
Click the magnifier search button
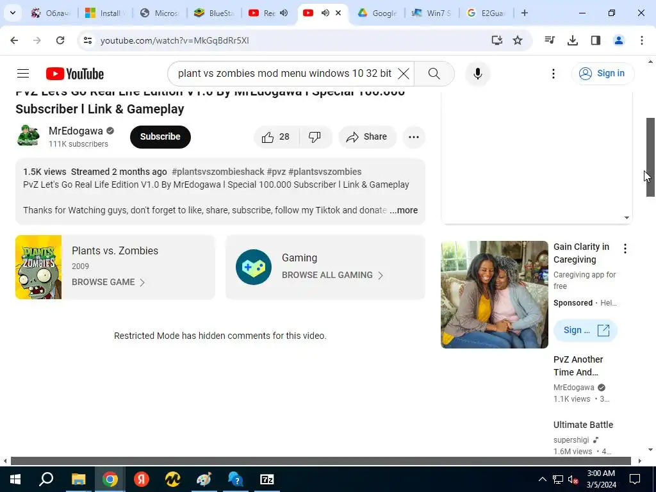(434, 74)
